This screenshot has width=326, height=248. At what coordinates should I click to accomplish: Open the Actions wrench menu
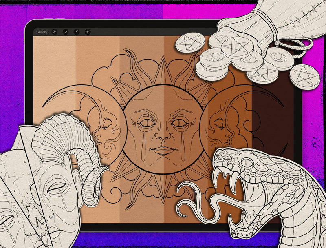click(55, 32)
